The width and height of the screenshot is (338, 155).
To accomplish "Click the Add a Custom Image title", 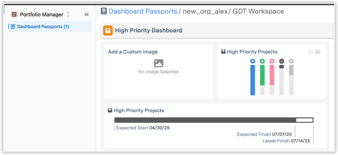I will pos(133,52).
